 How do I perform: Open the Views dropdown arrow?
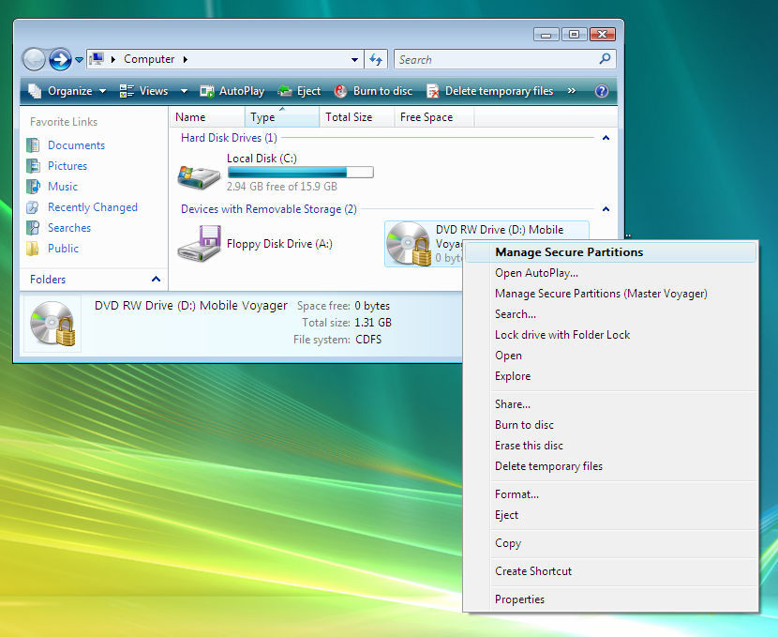(x=184, y=91)
